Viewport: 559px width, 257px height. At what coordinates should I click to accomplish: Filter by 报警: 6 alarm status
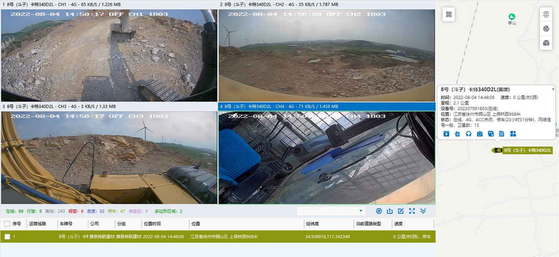[76, 211]
